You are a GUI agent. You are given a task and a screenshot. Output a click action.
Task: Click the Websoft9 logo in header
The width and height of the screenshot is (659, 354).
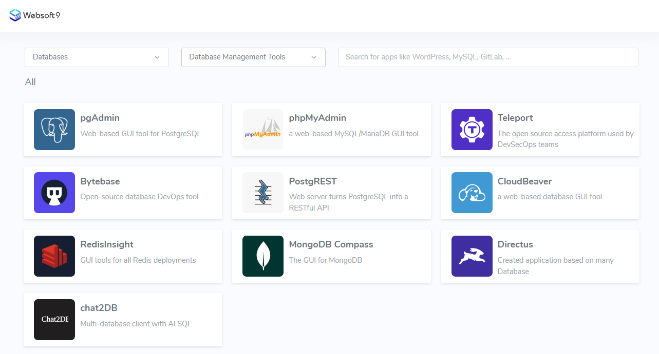point(35,15)
